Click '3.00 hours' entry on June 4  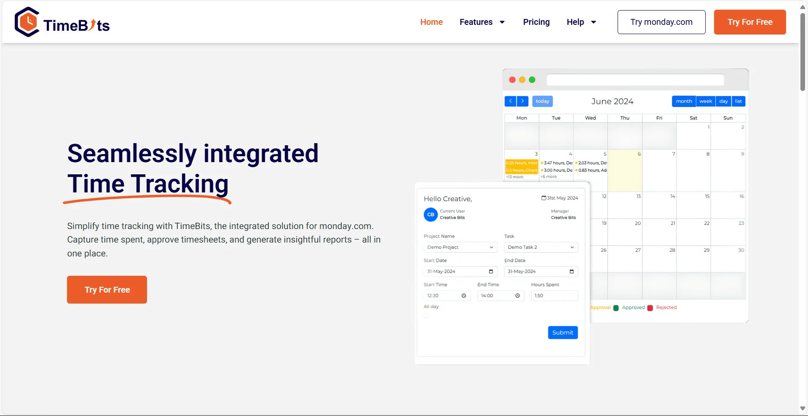coord(557,170)
